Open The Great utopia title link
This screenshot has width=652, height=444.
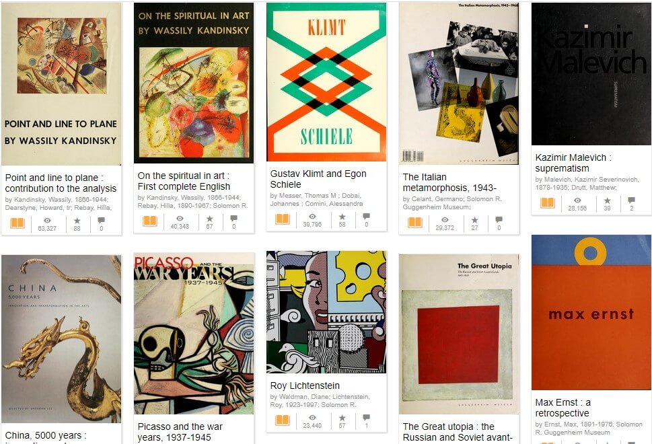tap(458, 432)
